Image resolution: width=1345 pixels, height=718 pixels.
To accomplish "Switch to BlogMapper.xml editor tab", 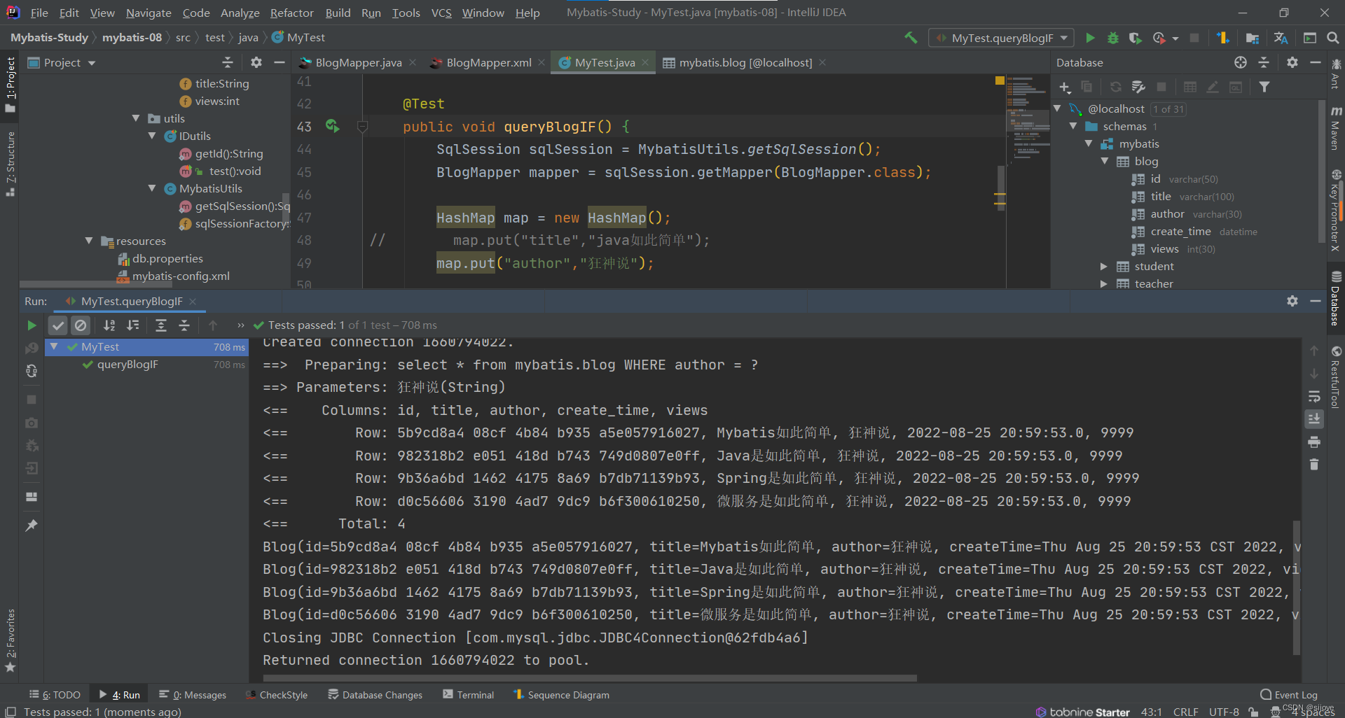I will [x=488, y=63].
